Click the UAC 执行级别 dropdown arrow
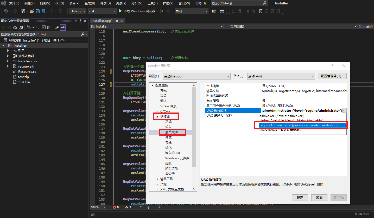This screenshot has width=374, height=218. [344, 111]
